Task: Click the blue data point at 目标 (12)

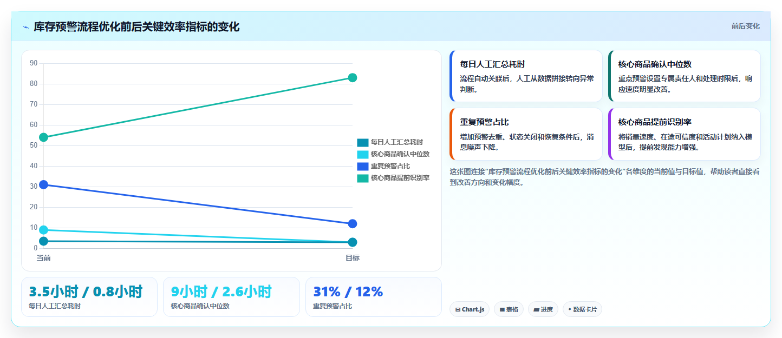Action: coord(353,224)
